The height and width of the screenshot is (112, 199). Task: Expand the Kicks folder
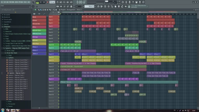coord(10,102)
